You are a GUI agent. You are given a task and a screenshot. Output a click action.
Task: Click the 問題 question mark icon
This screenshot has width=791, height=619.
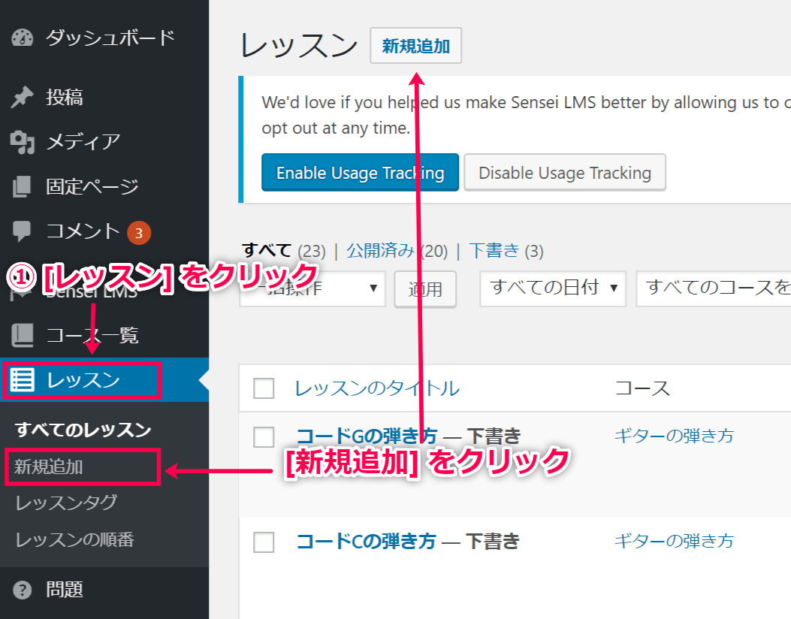23,589
